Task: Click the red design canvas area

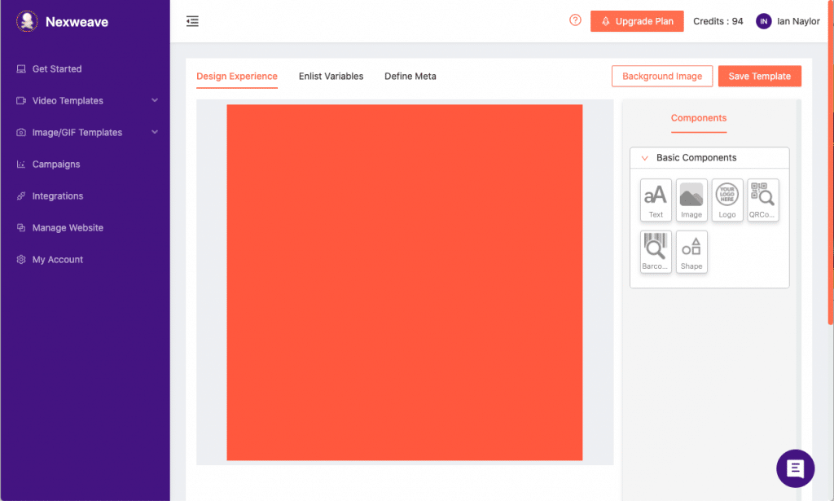Action: (x=404, y=282)
